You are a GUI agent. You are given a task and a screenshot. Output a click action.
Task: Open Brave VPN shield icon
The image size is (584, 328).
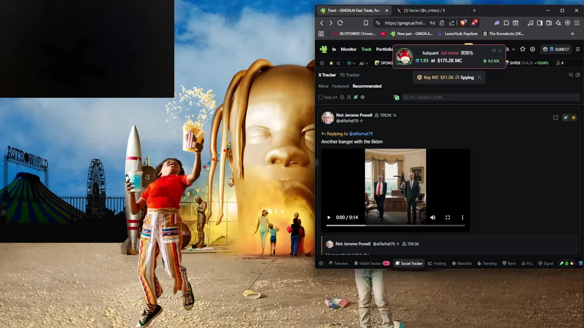(x=568, y=23)
